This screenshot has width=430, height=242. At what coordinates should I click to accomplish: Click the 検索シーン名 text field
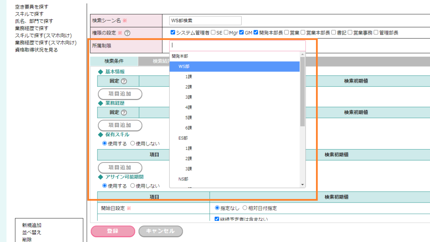[206, 21]
